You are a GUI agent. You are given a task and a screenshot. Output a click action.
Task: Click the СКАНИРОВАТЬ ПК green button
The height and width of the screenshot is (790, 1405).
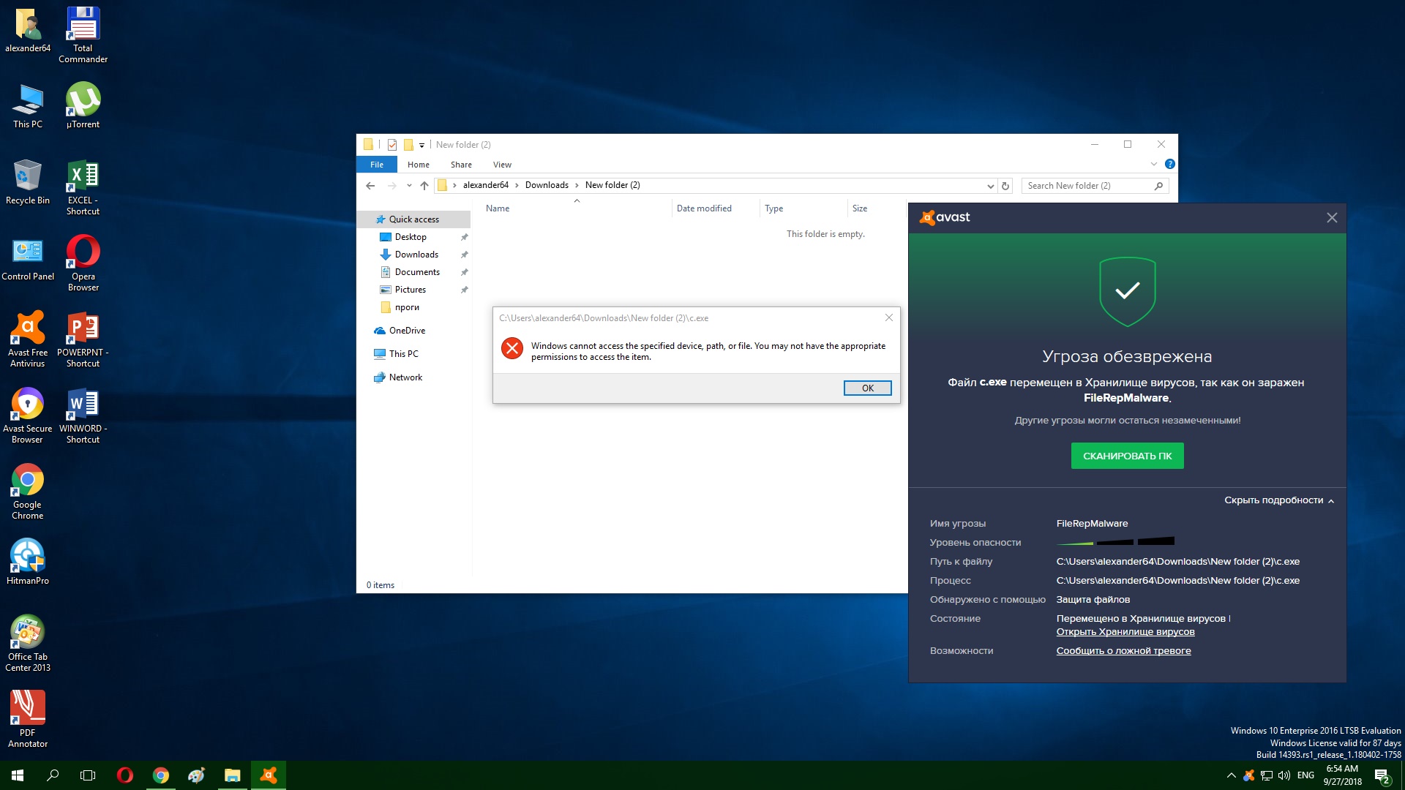click(x=1127, y=456)
